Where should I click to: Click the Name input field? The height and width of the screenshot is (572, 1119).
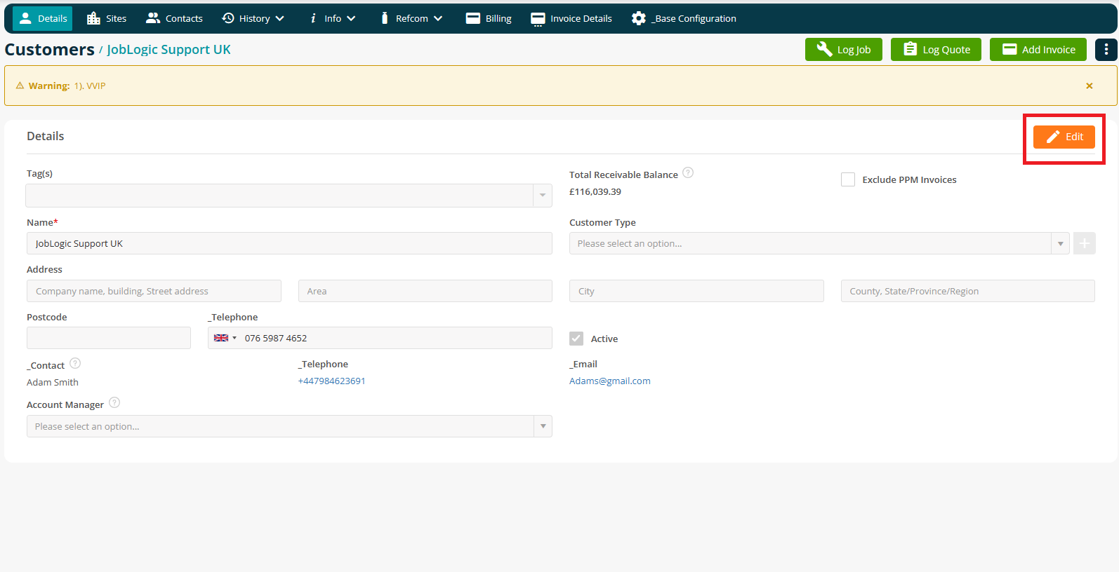[x=289, y=243]
